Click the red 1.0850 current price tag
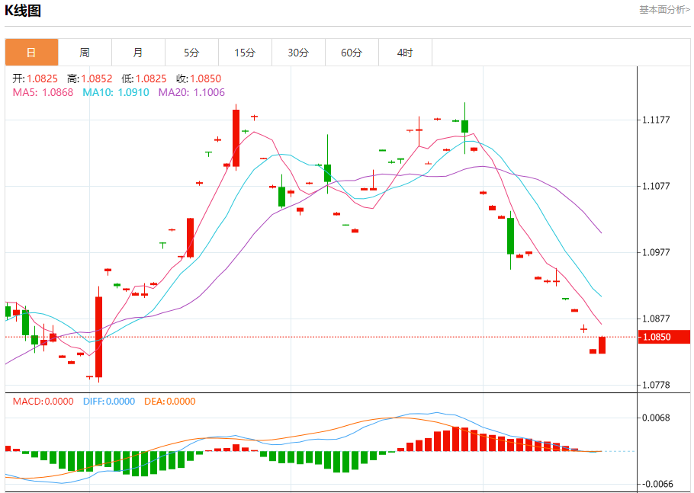694x493 pixels. click(x=663, y=337)
